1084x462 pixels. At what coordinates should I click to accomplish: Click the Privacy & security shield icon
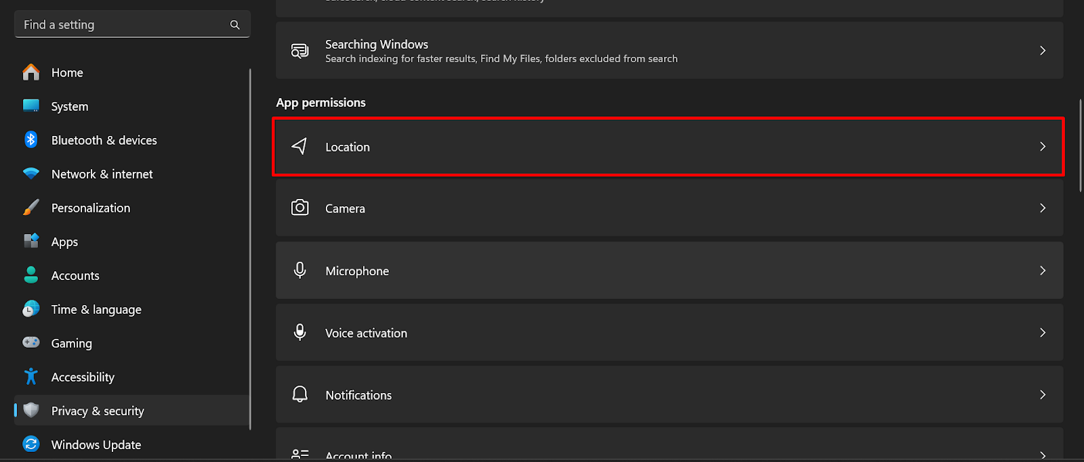[x=31, y=410]
